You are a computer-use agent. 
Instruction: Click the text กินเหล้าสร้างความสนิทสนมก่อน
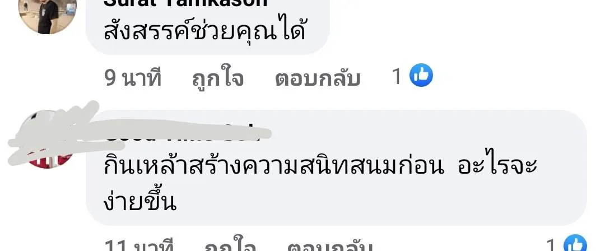click(x=274, y=166)
